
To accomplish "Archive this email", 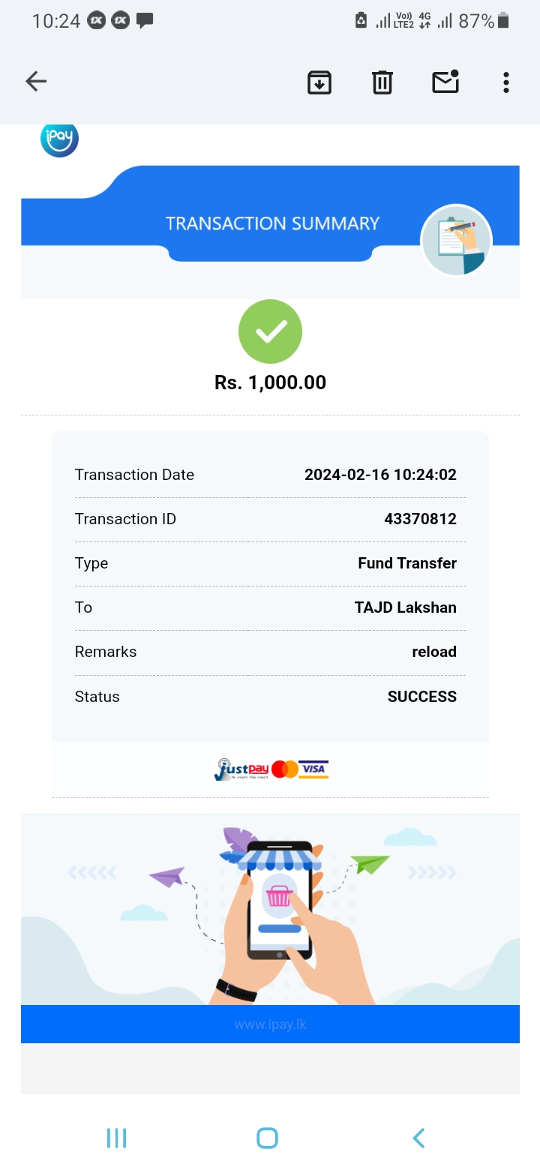I will point(319,82).
